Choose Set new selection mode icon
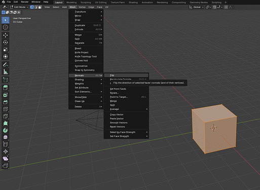Viewport: 260px width, 190px height. (3, 12)
